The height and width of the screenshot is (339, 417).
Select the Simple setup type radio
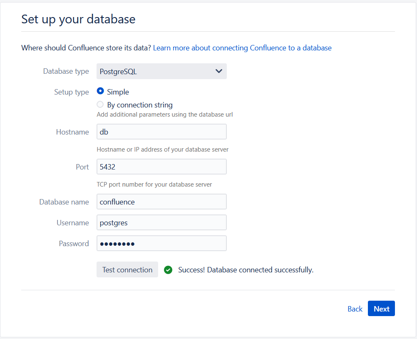click(100, 92)
